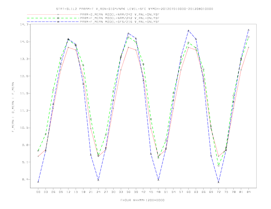Click blue triangle data point at hour 00
Viewport: 271px width, 209px height.
pyautogui.click(x=38, y=182)
